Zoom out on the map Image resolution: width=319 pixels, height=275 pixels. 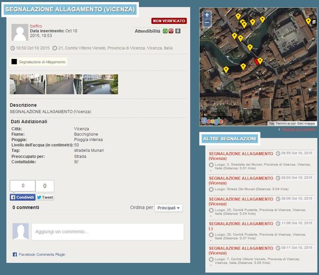click(207, 23)
